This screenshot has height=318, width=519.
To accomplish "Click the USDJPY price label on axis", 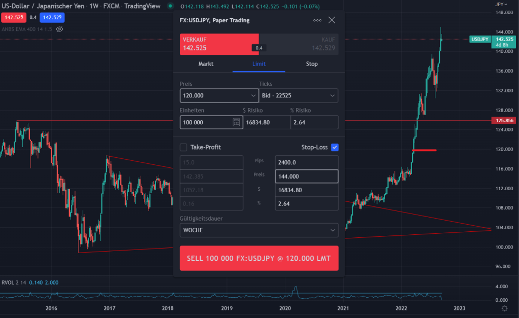I will [x=479, y=39].
